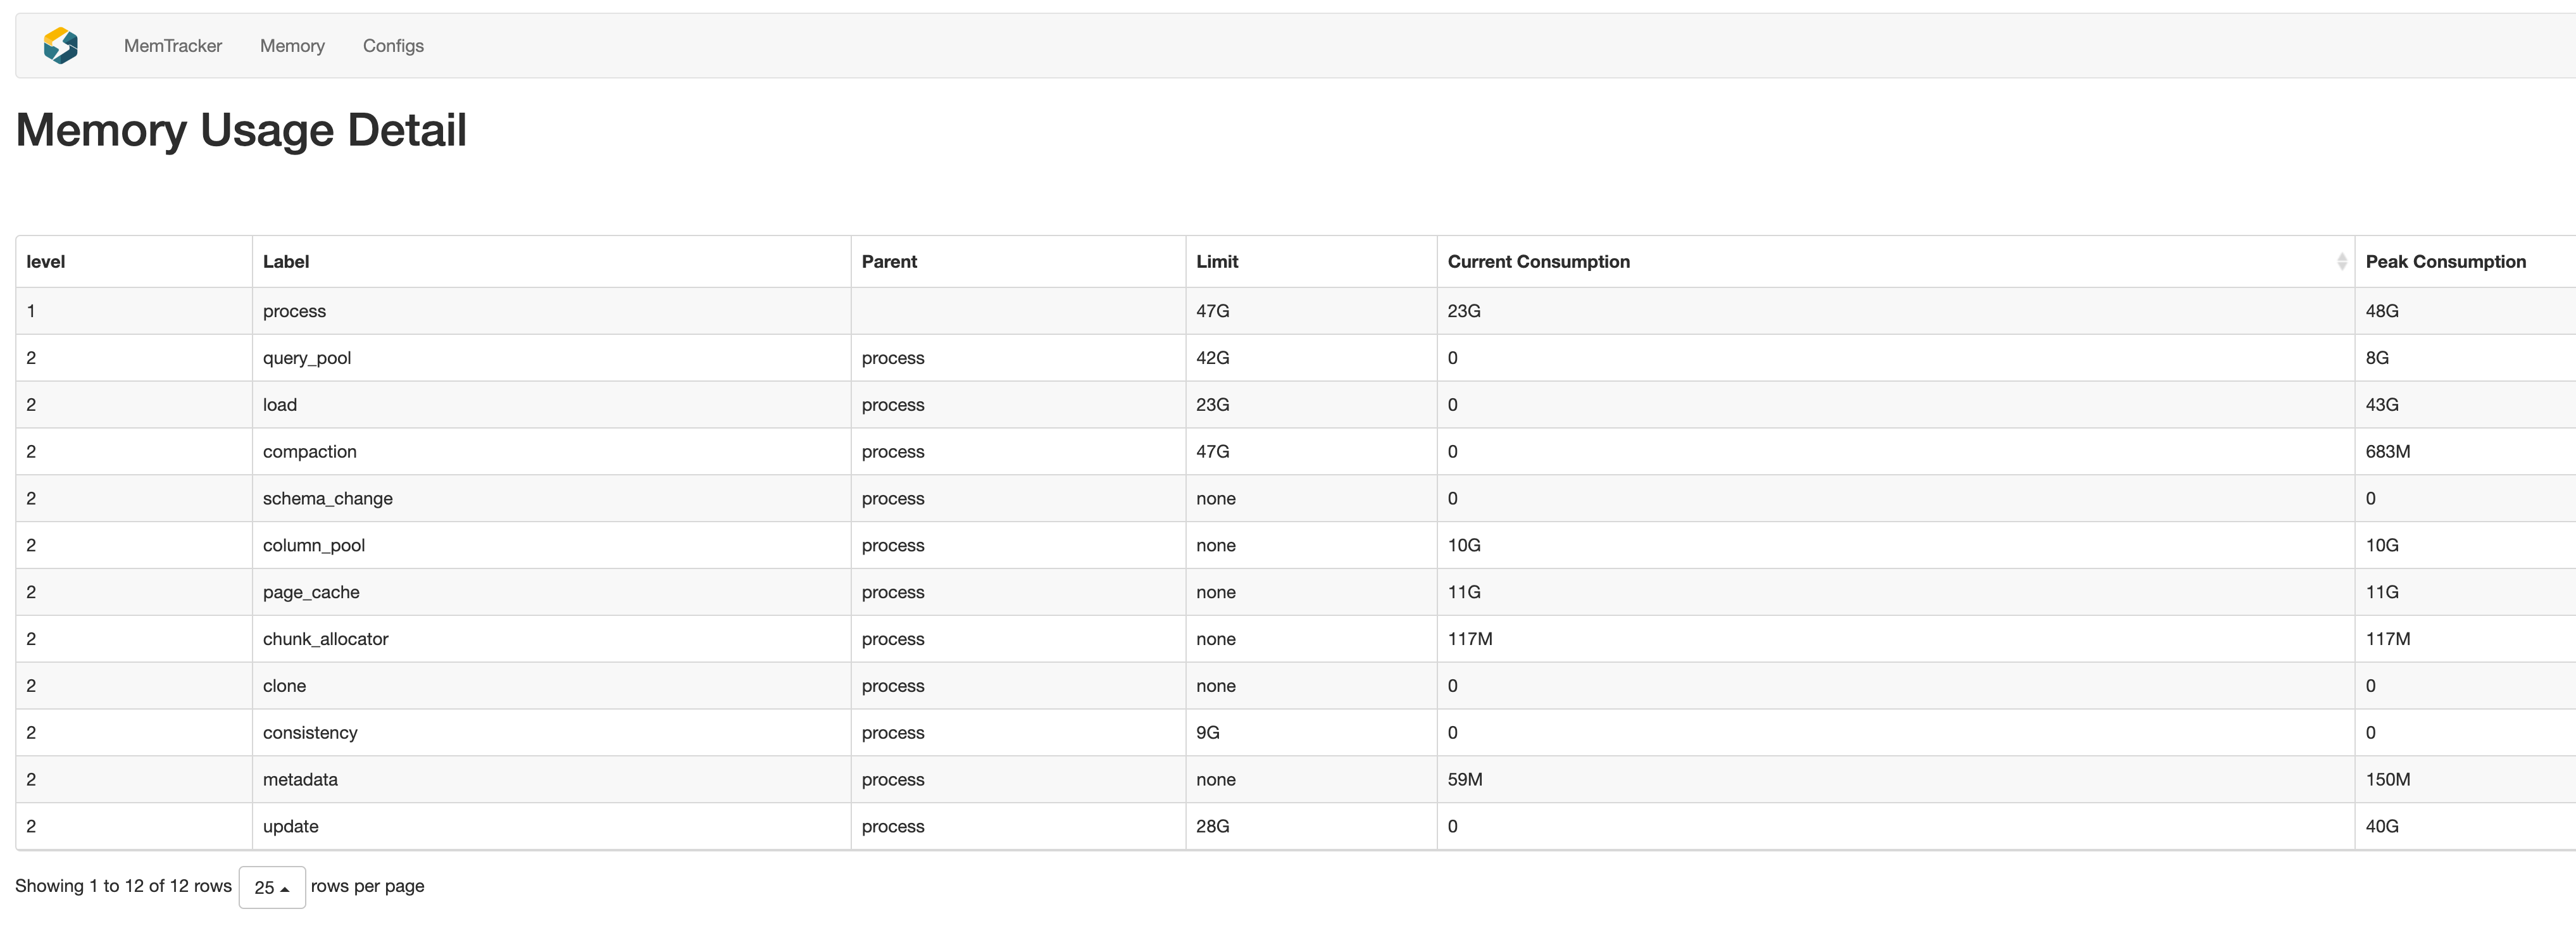Click the 48G peak consumption of process
The width and height of the screenshot is (2576, 928).
[x=2382, y=311]
